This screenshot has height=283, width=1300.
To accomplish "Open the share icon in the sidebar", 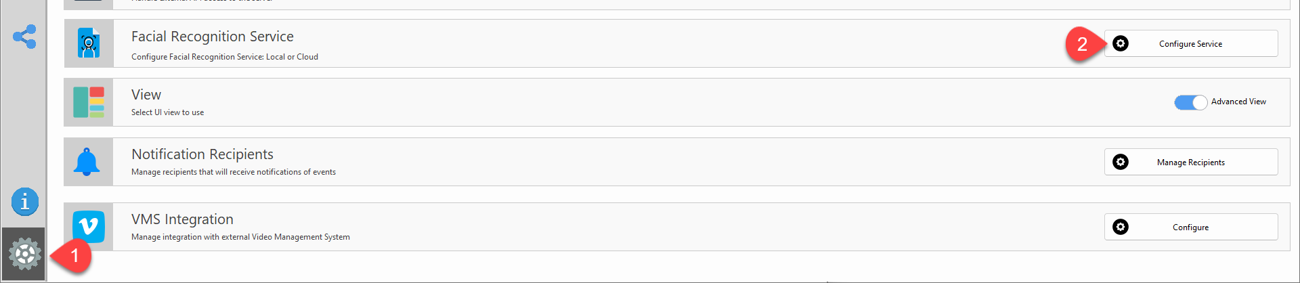I will [24, 37].
